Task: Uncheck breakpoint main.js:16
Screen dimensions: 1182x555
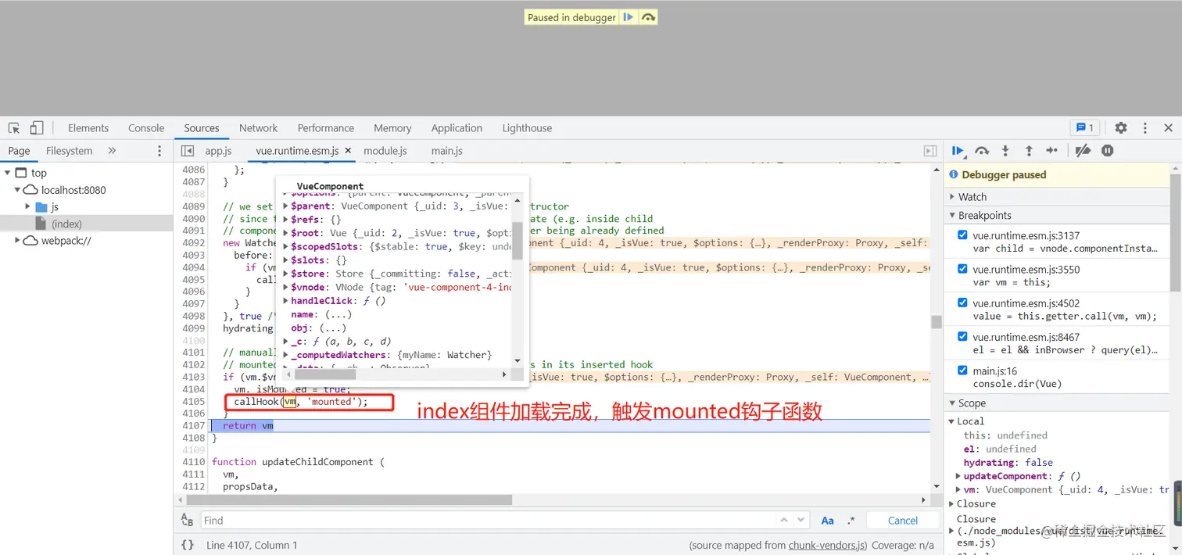Action: pyautogui.click(x=962, y=371)
